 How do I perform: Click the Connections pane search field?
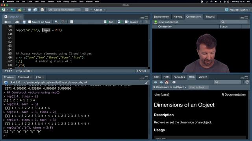[234, 22]
